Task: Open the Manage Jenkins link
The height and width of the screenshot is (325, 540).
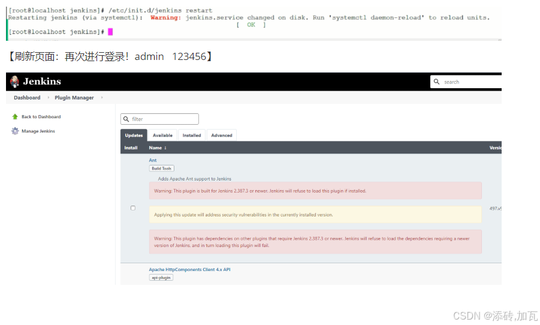Action: click(x=38, y=131)
